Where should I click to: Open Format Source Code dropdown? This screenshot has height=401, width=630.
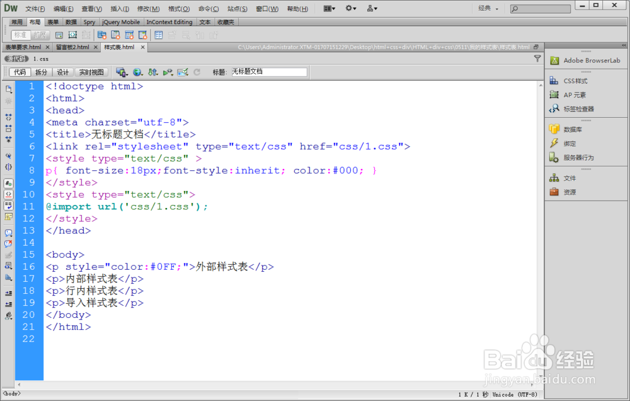tap(8, 316)
